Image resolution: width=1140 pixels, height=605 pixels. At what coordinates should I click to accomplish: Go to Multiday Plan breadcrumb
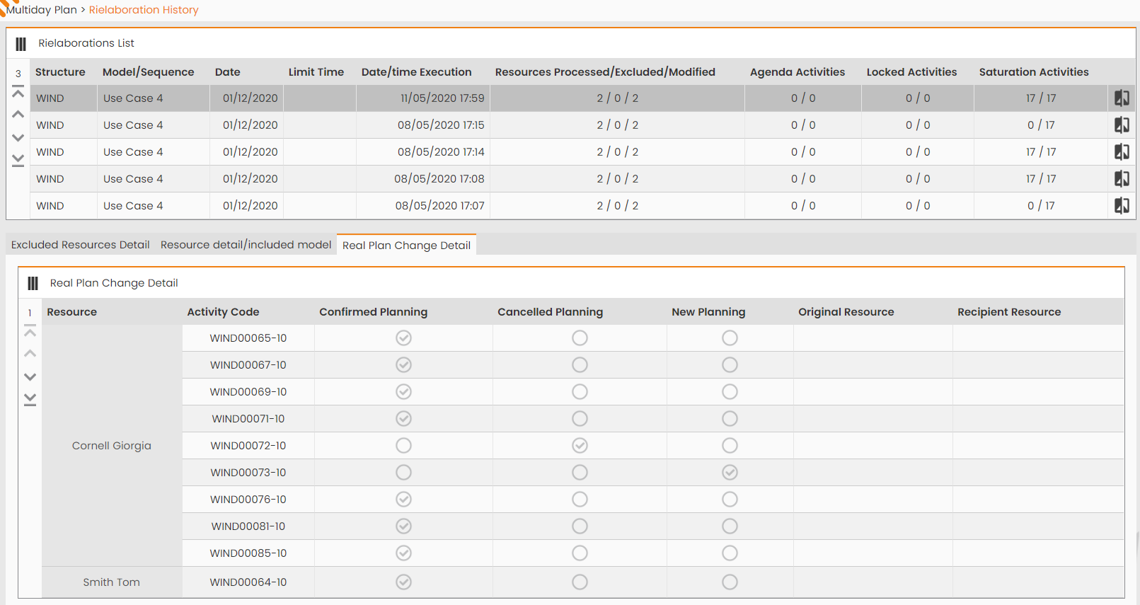point(42,10)
